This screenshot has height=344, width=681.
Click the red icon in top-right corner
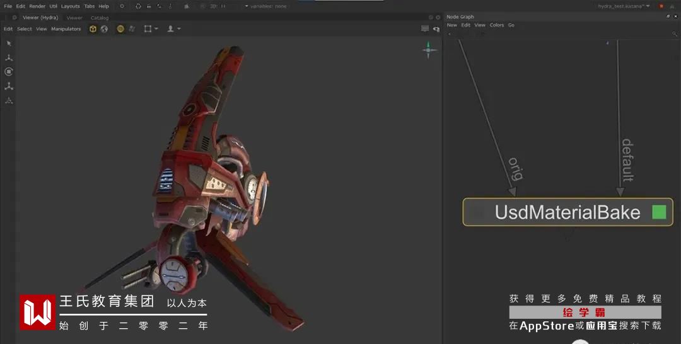click(661, 6)
